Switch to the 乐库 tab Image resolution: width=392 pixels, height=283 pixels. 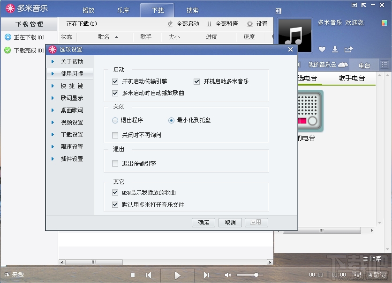pyautogui.click(x=123, y=9)
